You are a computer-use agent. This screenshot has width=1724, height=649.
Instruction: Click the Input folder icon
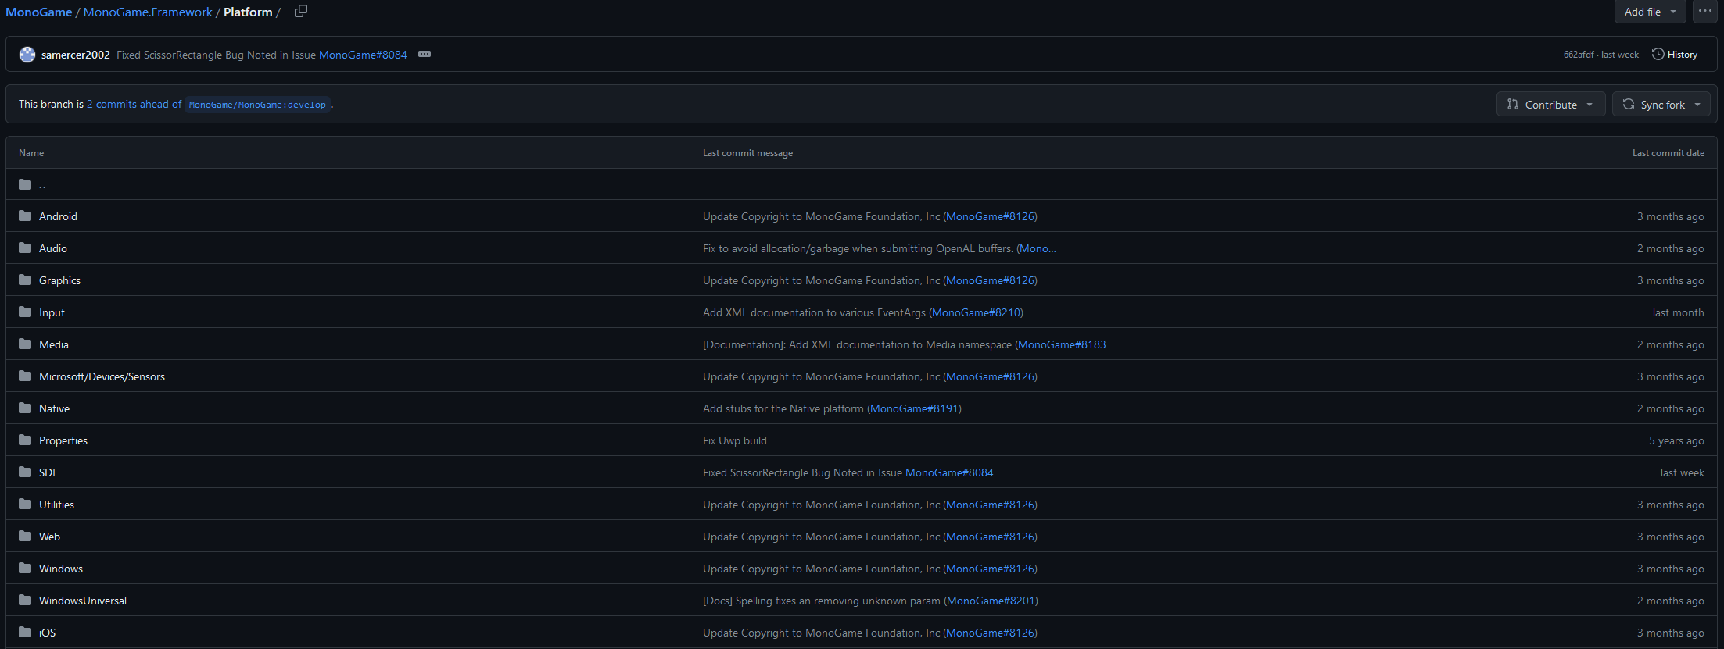[25, 312]
